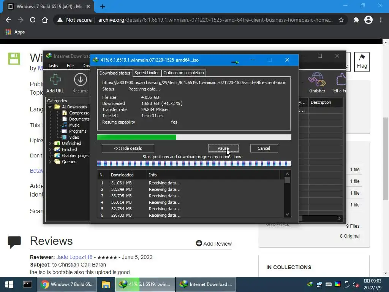Select the Music category in IDM
Viewport: 389px width, 292px height.
coord(74,125)
